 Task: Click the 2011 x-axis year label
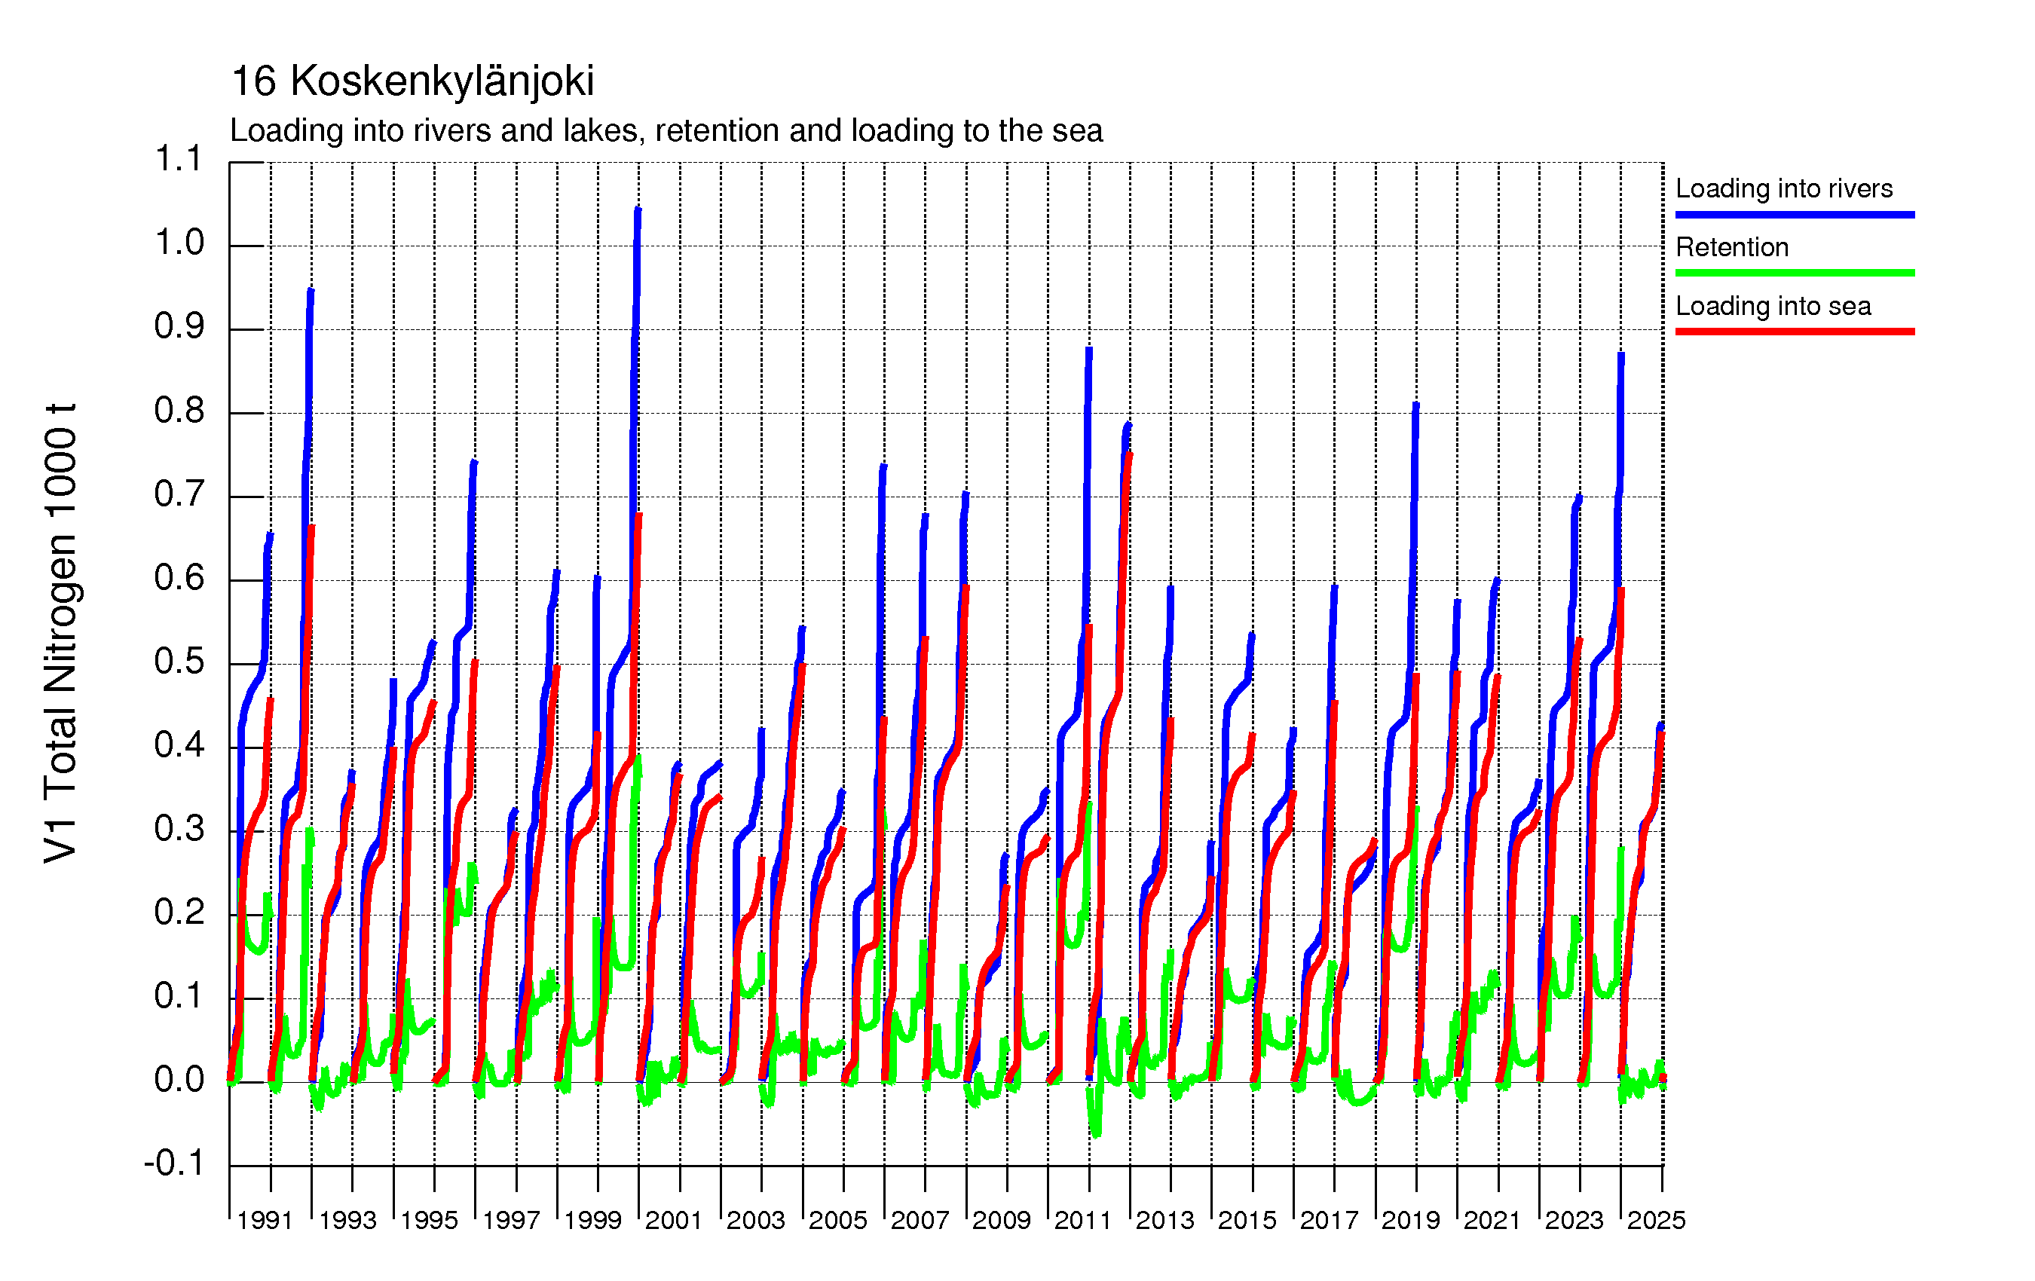pyautogui.click(x=1082, y=1220)
